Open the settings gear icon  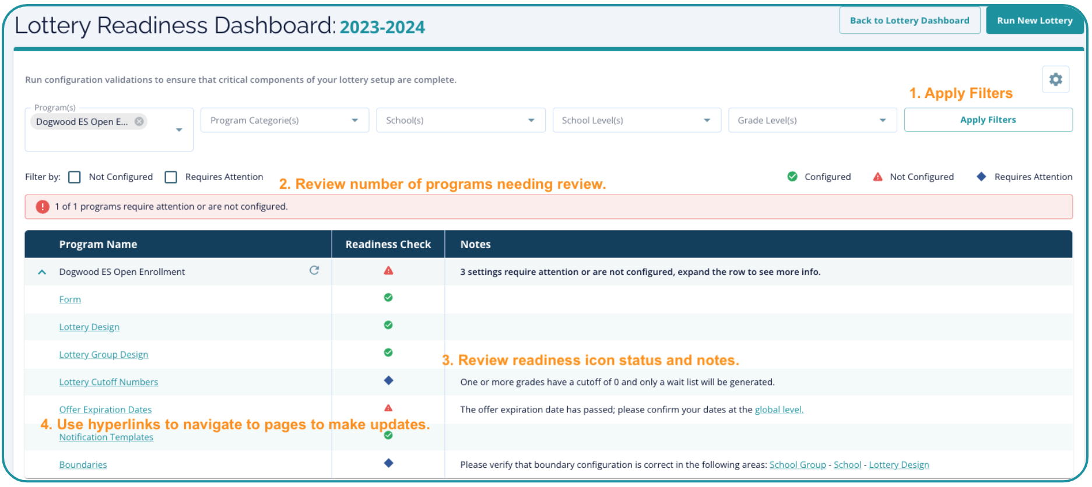click(1055, 80)
